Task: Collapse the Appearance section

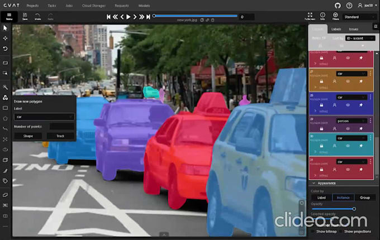Action: (313, 183)
